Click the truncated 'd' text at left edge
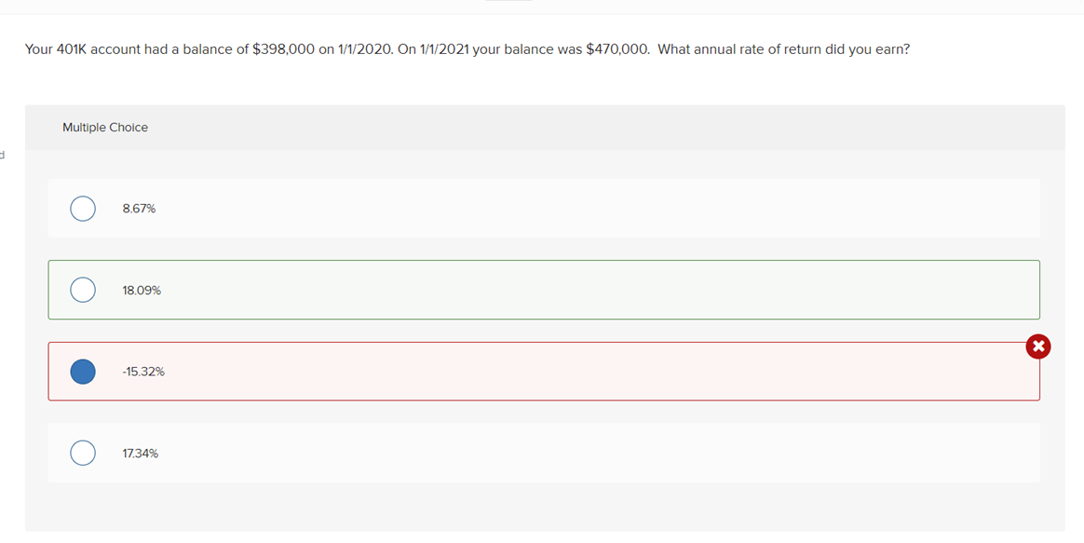This screenshot has width=1084, height=543. click(3, 155)
